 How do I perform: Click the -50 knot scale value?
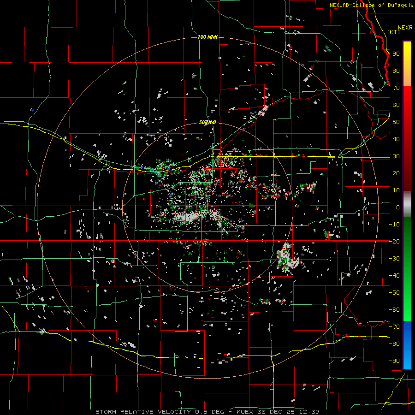point(394,292)
